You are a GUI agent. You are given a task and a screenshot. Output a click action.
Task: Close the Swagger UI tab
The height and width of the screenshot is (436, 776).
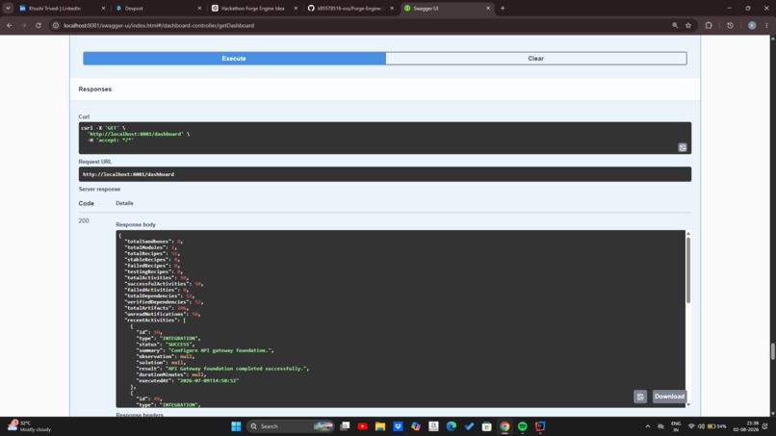coord(488,9)
